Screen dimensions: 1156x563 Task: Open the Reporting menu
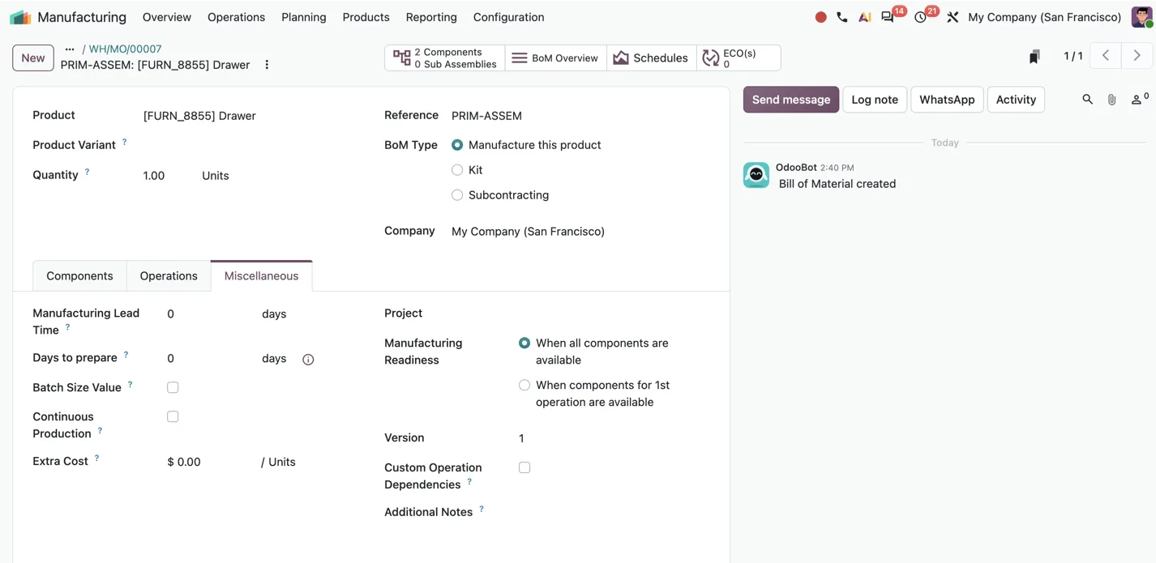(x=431, y=17)
